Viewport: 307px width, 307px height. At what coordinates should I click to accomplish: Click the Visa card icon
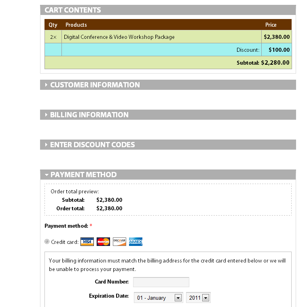pos(87,242)
